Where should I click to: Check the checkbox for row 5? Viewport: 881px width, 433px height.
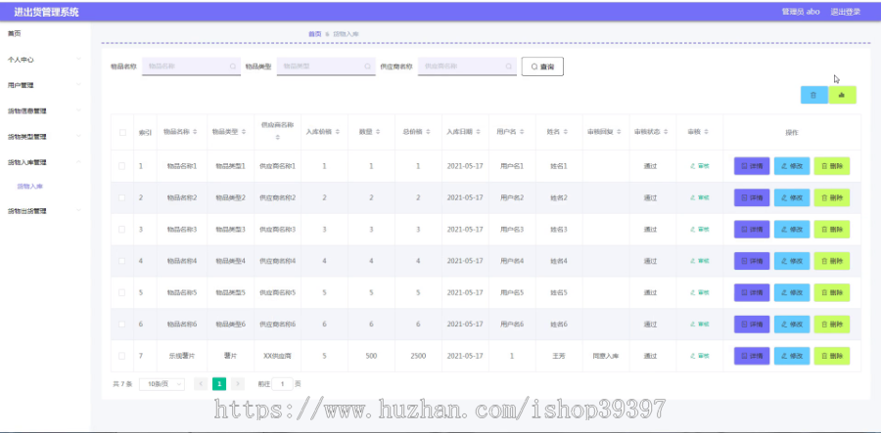[x=122, y=293]
